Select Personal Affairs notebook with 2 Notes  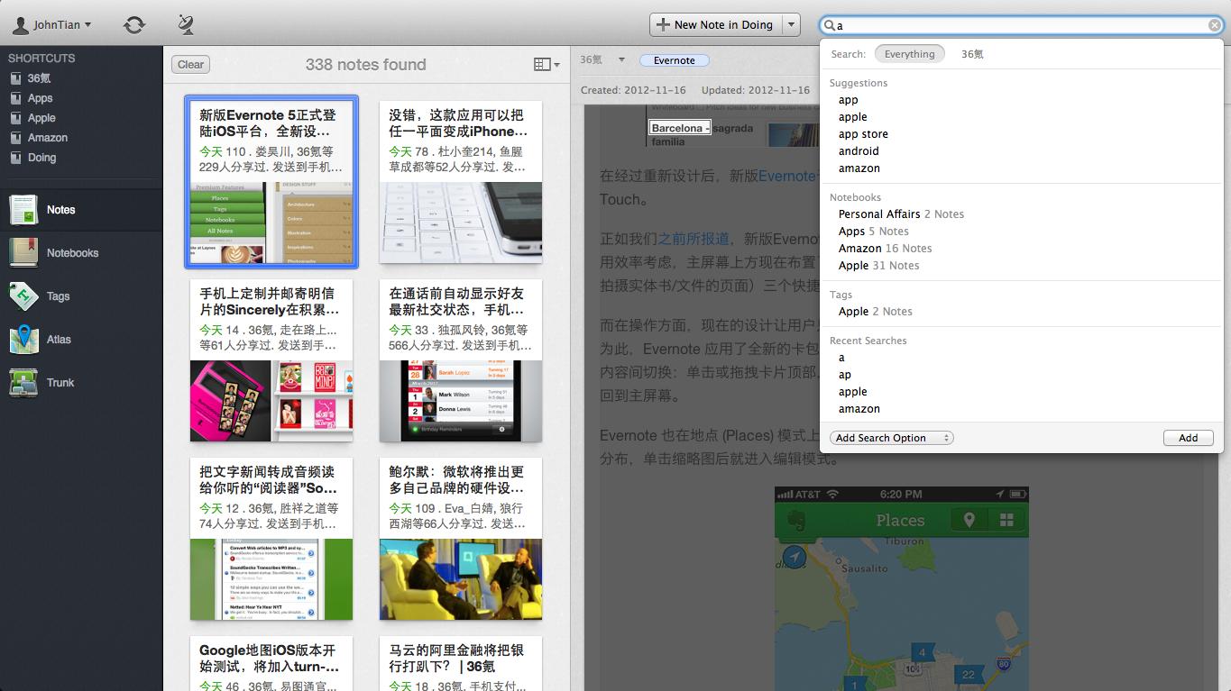pyautogui.click(x=901, y=214)
